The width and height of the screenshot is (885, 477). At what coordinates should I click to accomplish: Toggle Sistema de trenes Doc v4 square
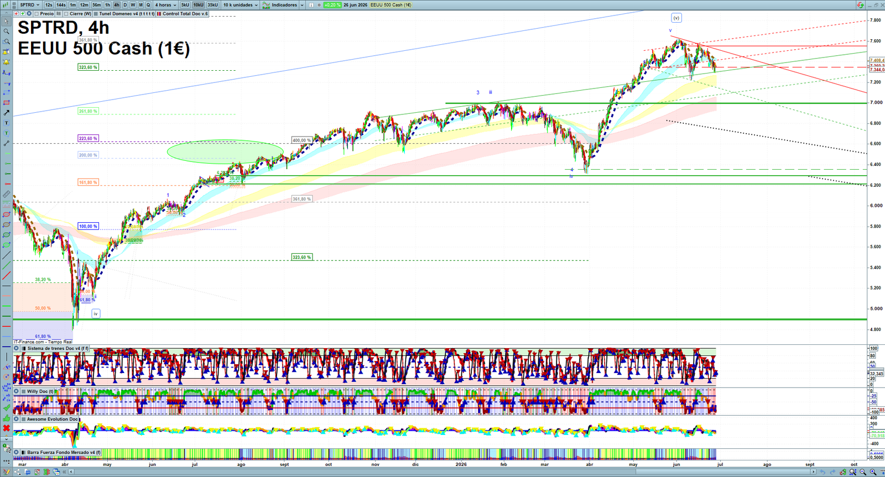tap(24, 349)
